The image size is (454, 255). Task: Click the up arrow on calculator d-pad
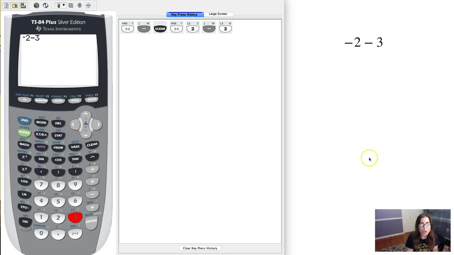pos(85,115)
